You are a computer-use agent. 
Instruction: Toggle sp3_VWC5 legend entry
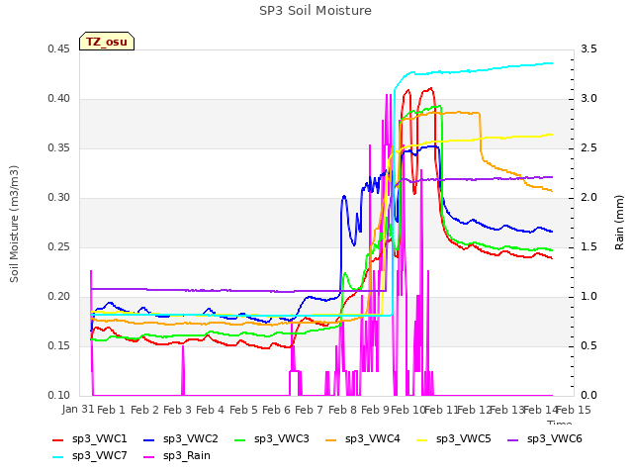point(454,438)
